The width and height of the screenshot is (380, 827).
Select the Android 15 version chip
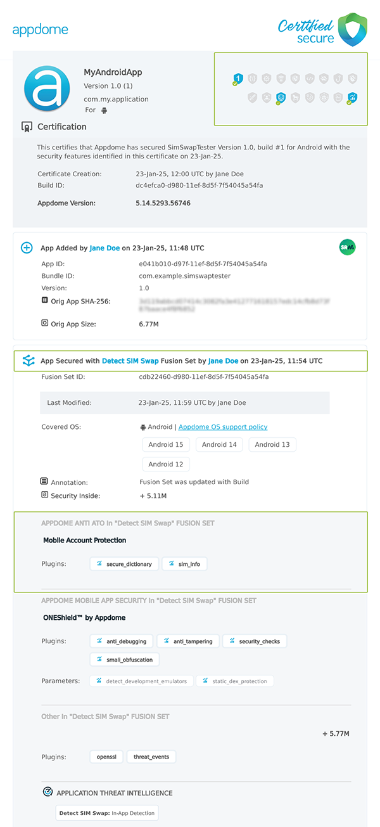166,444
